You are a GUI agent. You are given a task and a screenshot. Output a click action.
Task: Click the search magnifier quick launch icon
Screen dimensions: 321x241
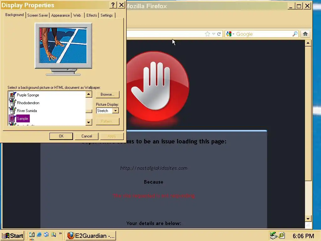pyautogui.click(x=54, y=235)
